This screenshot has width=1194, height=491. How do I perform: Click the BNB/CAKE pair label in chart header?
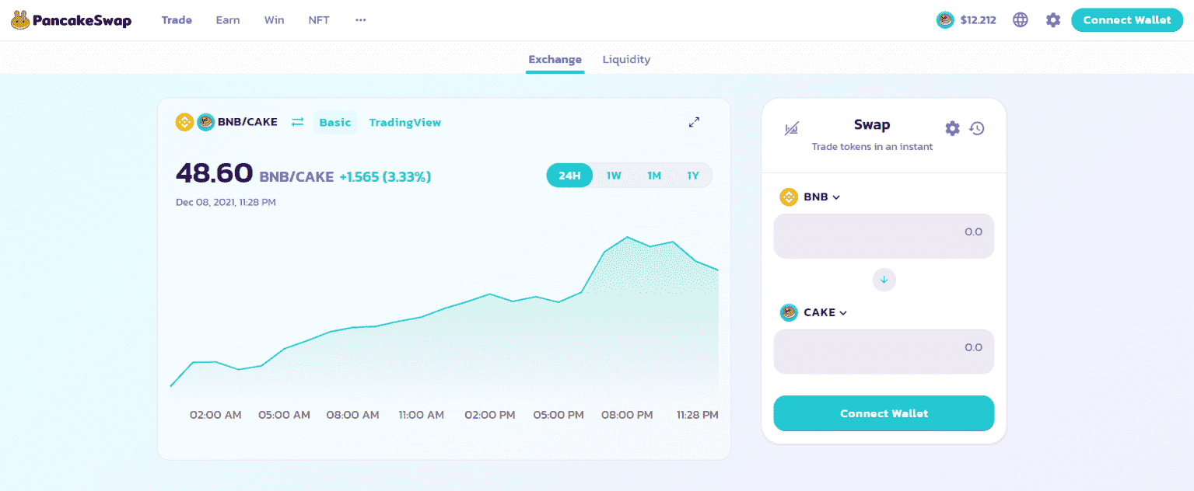click(247, 122)
